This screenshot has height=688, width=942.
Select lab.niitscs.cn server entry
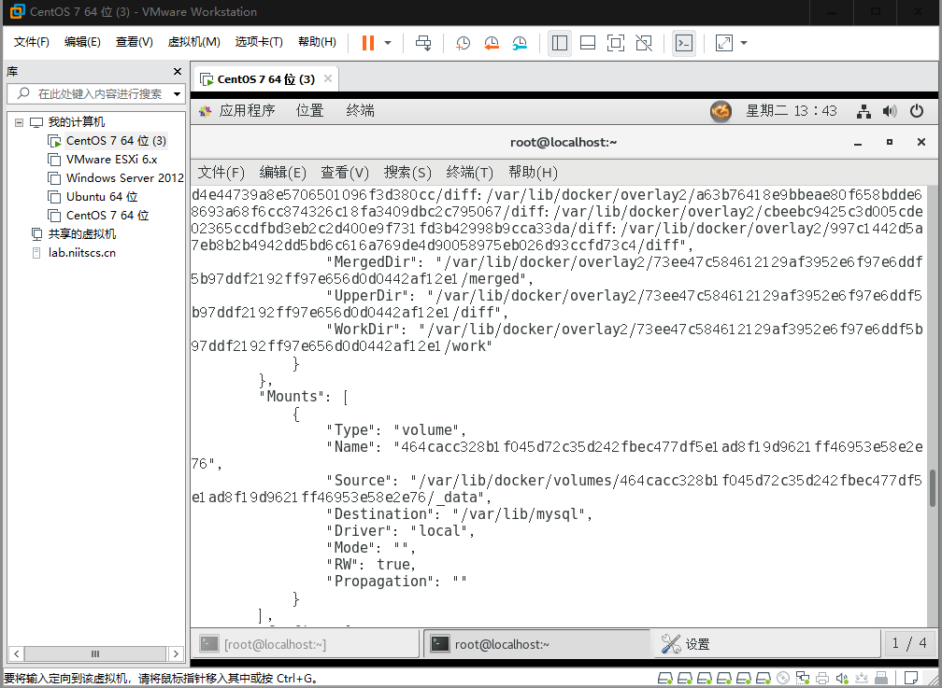click(x=81, y=253)
